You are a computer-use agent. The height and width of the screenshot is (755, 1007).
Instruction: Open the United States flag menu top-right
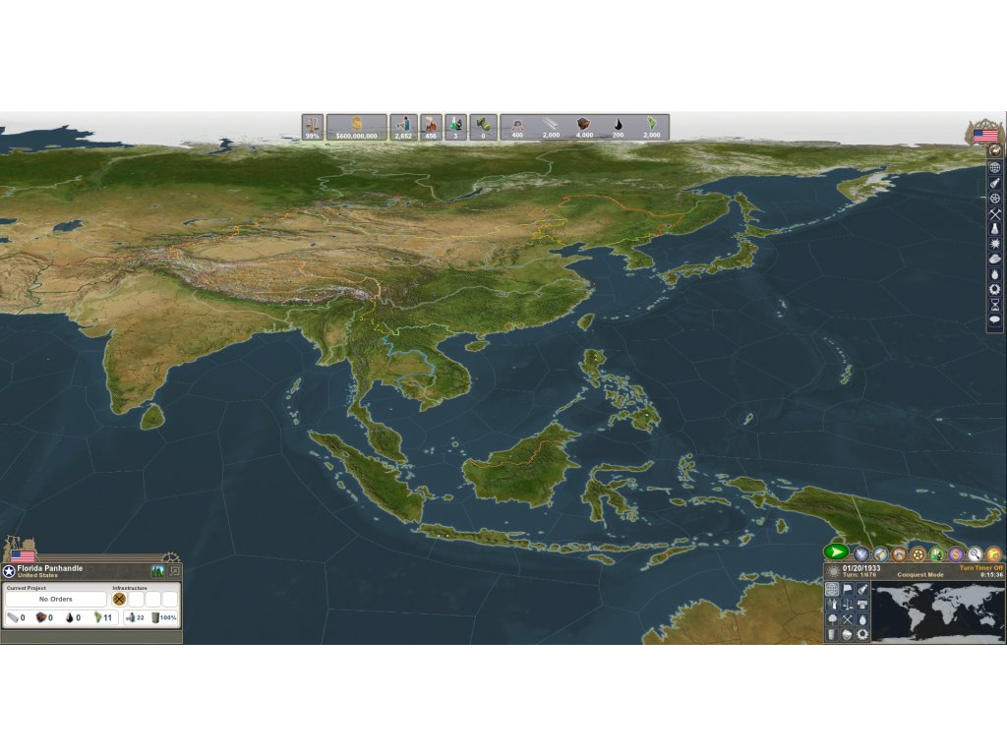(x=984, y=134)
